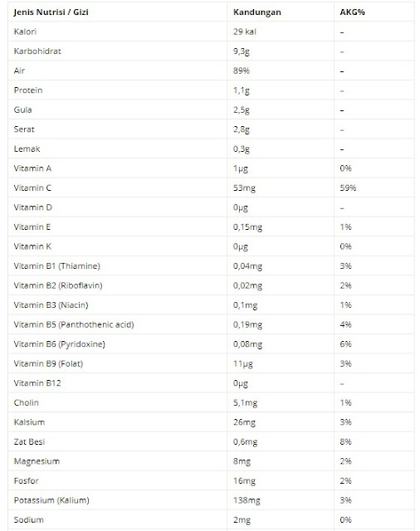Select Vitamin B1 (Thiamine) label
Screen dimensions: 420x531
coord(57,266)
